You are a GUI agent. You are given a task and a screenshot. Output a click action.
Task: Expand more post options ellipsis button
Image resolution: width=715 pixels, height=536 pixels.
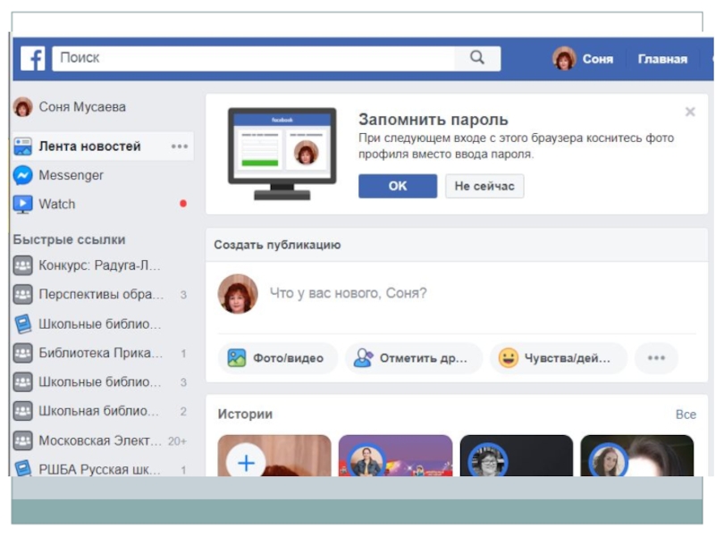656,358
